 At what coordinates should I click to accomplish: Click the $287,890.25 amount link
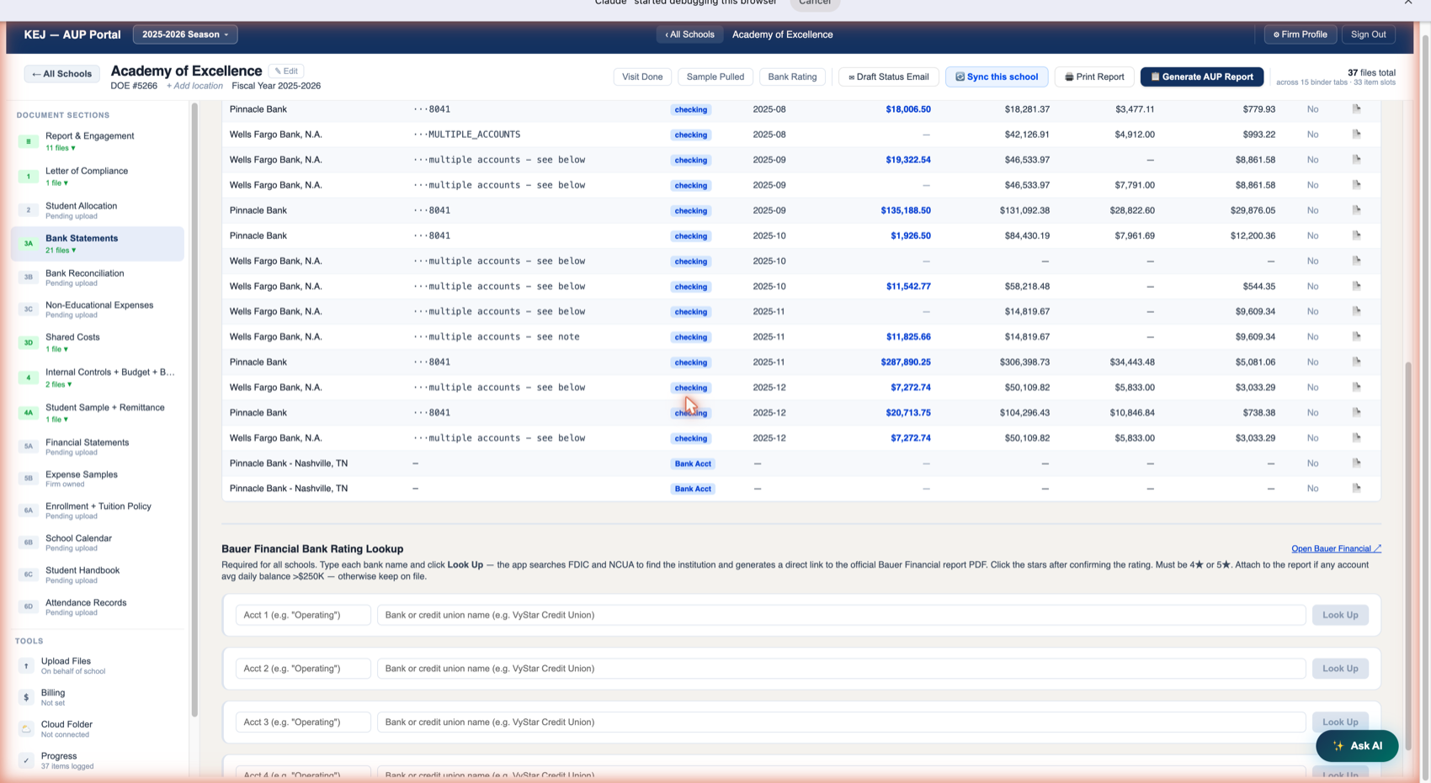click(x=906, y=362)
